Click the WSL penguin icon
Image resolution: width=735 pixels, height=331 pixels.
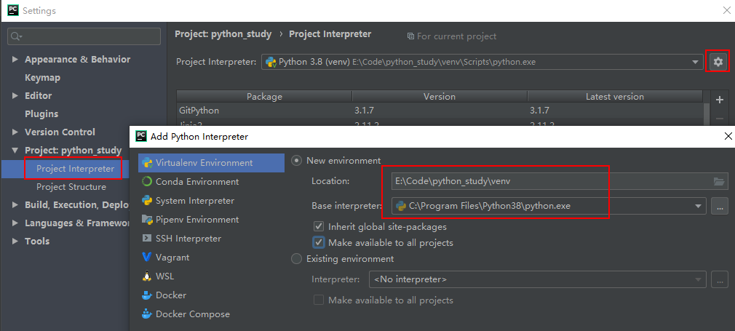click(x=147, y=276)
